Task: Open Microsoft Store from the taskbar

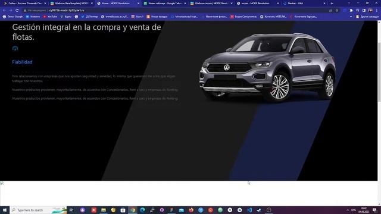Action: pyautogui.click(x=123, y=210)
